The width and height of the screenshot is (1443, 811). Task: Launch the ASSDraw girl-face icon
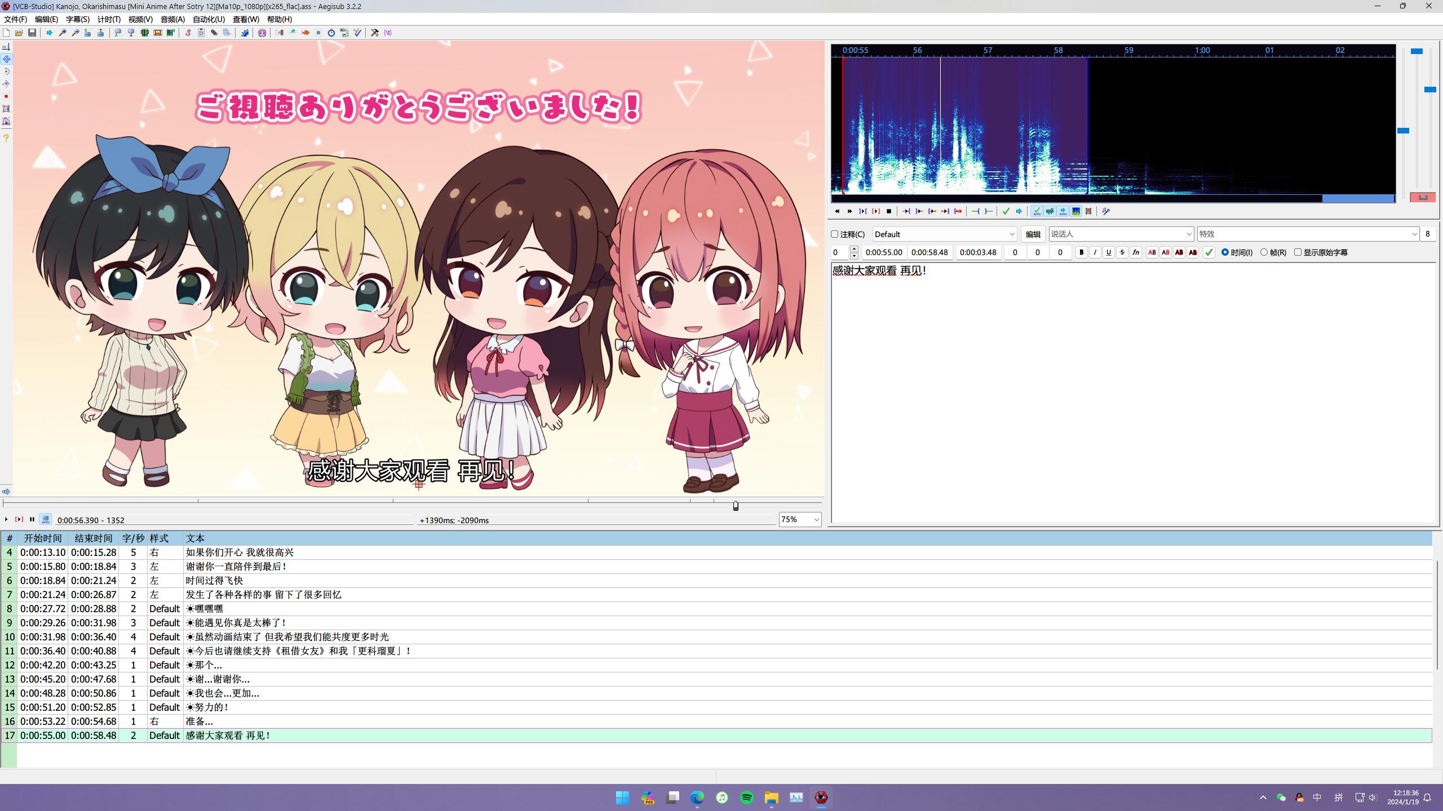pyautogui.click(x=262, y=33)
